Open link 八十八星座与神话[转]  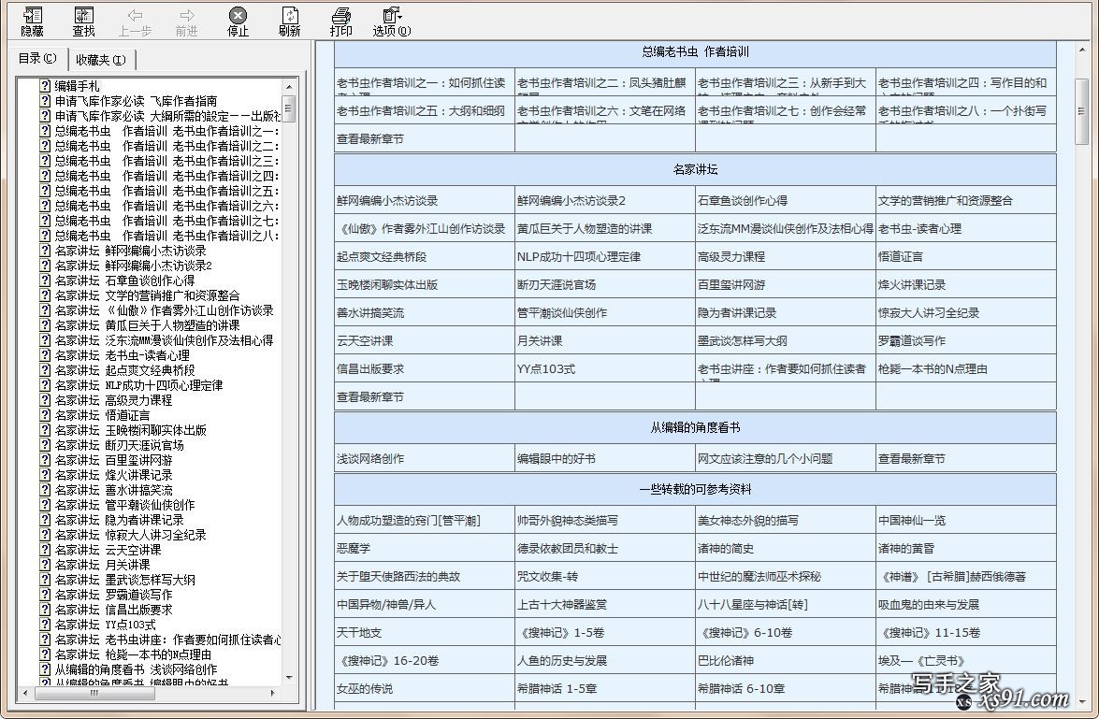pos(753,604)
